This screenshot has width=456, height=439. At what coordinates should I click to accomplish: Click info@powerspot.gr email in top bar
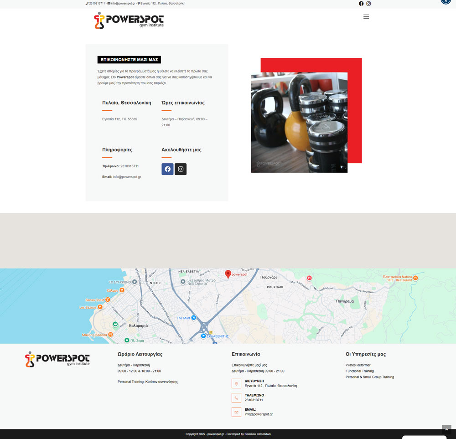123,3
